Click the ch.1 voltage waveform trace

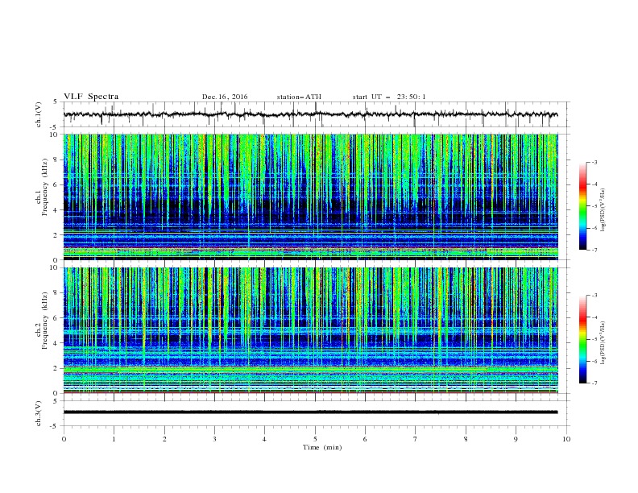tap(311, 114)
